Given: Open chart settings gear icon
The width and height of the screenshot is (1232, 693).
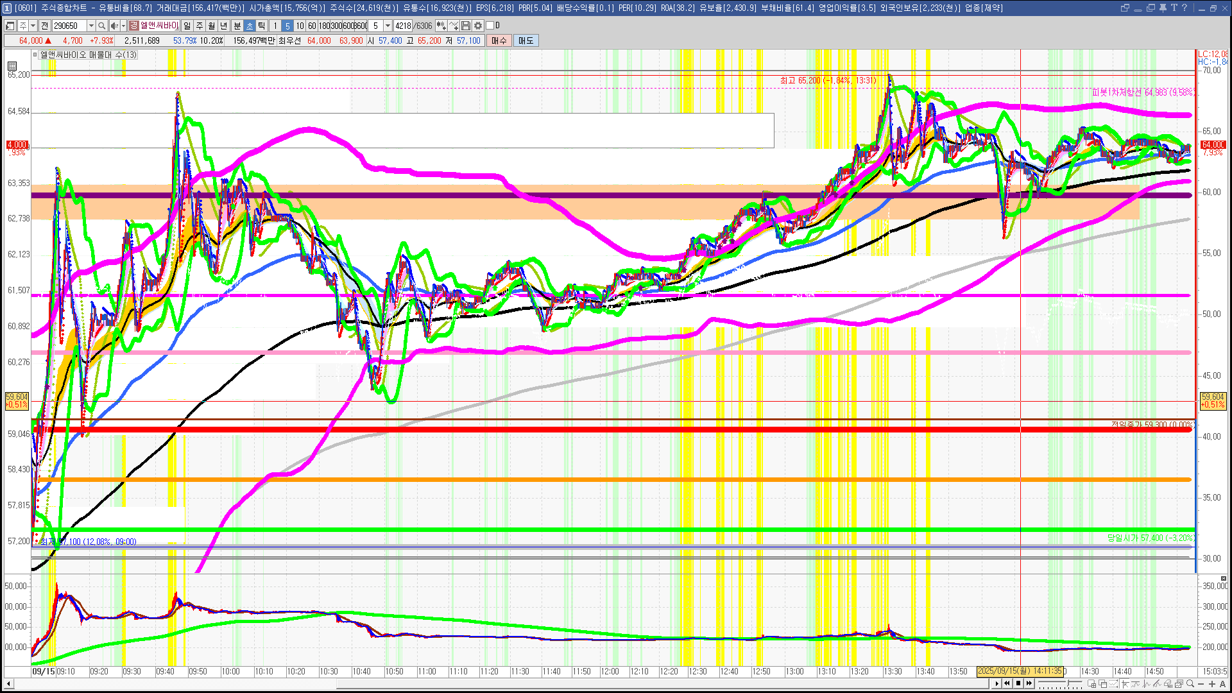Looking at the screenshot, I should click(x=478, y=26).
